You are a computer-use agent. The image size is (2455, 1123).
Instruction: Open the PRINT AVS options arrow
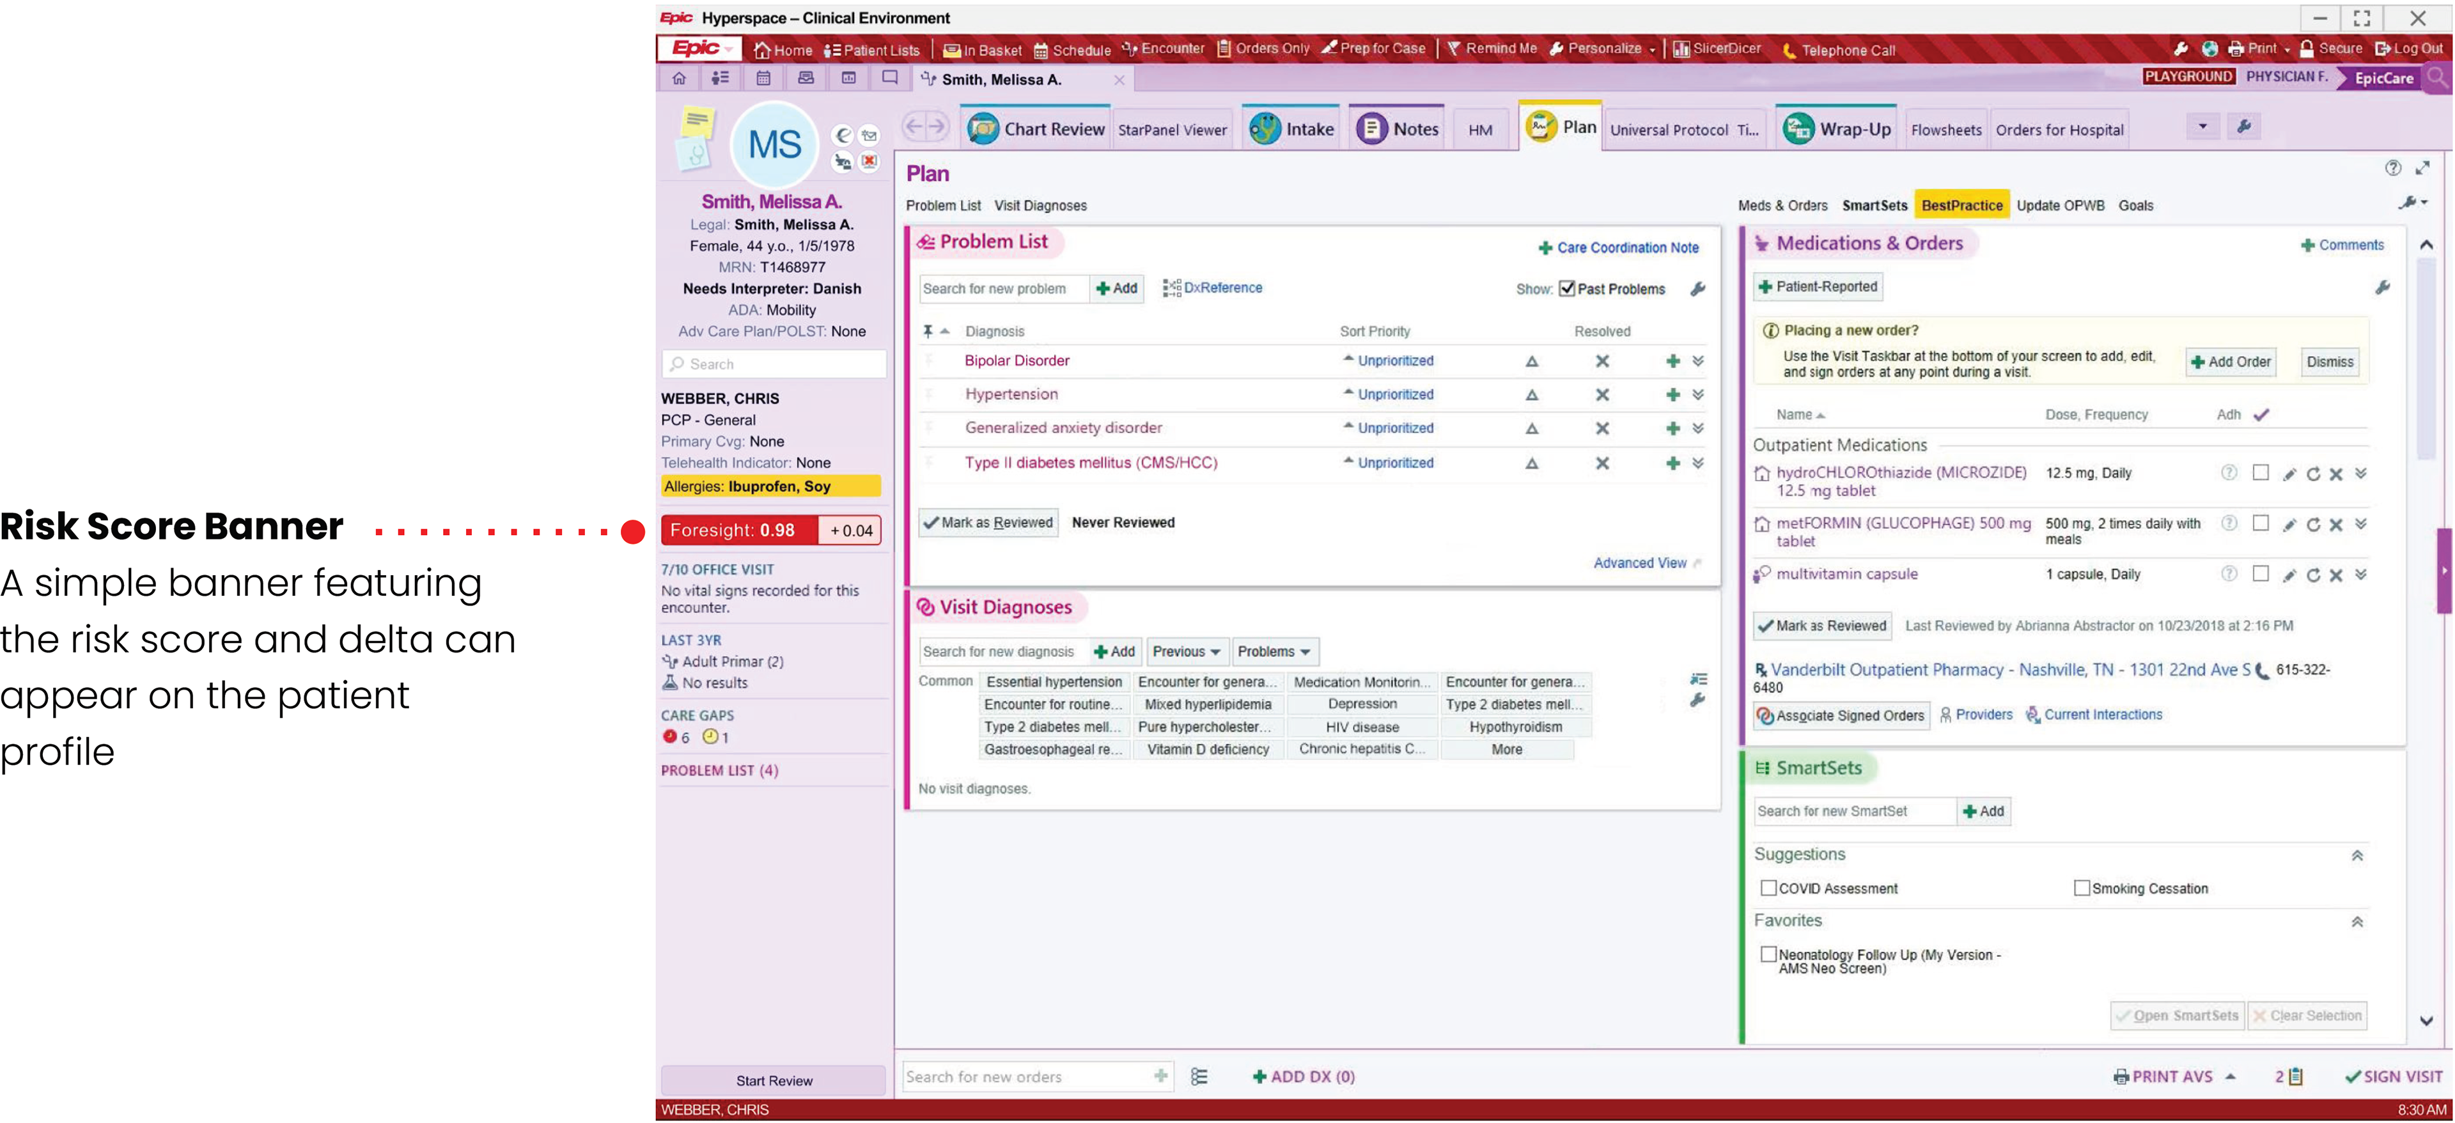pyautogui.click(x=2230, y=1076)
